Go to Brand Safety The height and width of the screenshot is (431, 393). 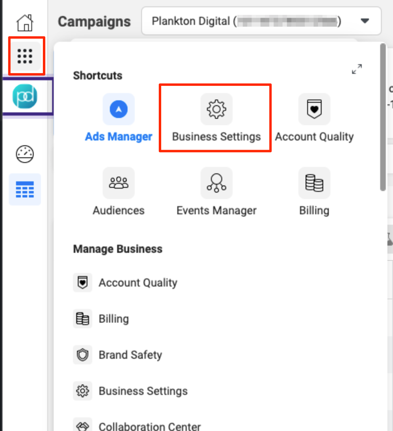point(130,355)
